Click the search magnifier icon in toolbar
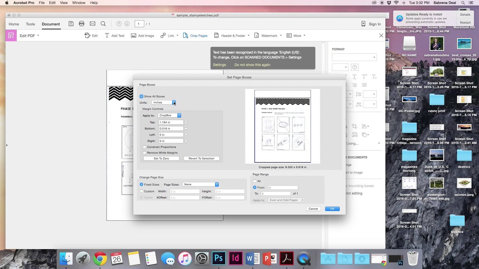The width and height of the screenshot is (479, 269). click(103, 24)
